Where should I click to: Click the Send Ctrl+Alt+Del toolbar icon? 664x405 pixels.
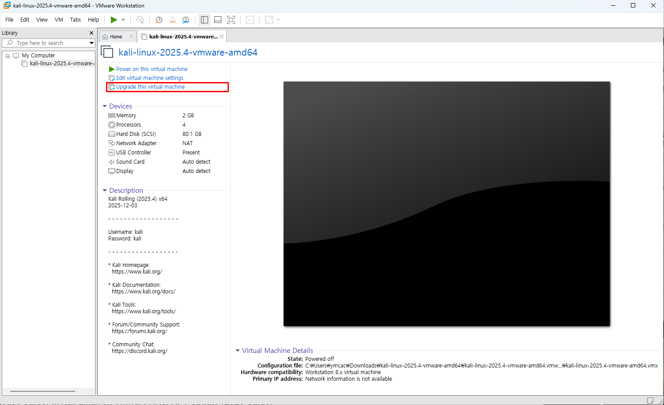point(140,20)
